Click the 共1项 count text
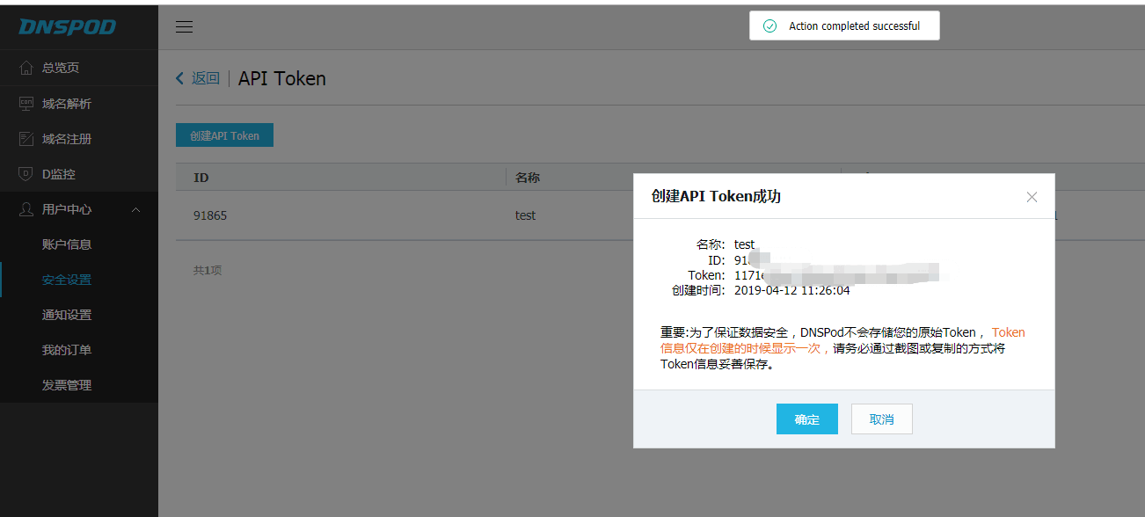 208,270
